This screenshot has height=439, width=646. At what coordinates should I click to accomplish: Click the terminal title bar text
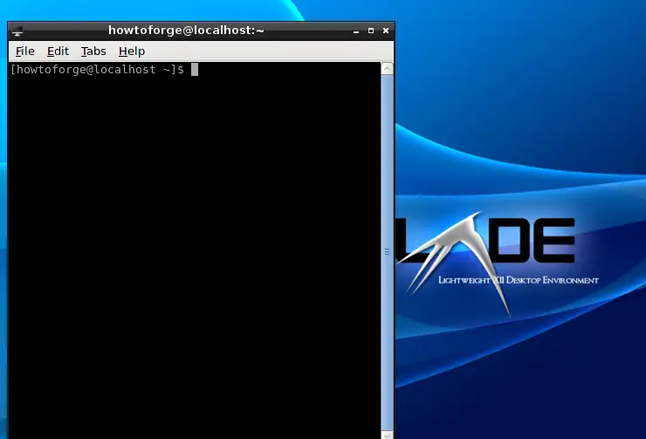tap(186, 31)
